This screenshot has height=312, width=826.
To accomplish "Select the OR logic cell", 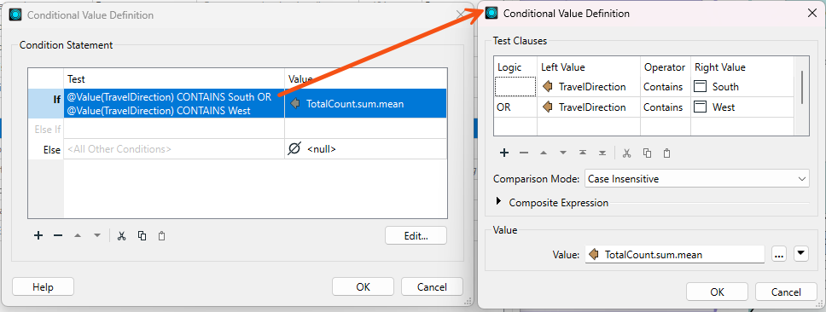I will pos(515,107).
